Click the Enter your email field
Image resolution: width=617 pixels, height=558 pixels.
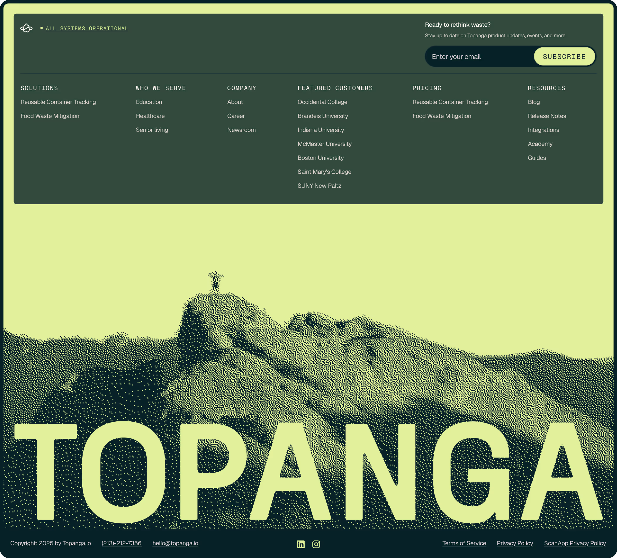pyautogui.click(x=479, y=57)
